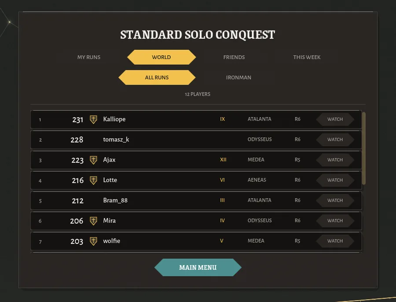Click the shield badge next to Kalliope
396x302 pixels.
pos(93,119)
